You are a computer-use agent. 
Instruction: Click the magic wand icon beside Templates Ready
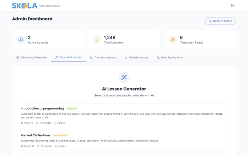pyautogui.click(x=173, y=40)
